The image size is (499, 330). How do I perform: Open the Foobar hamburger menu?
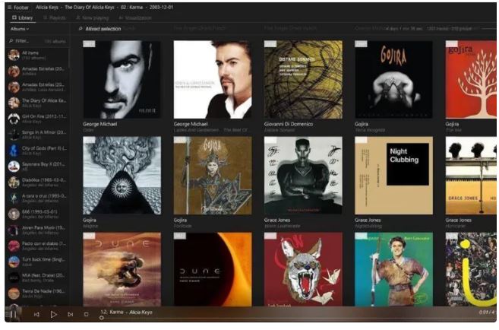pyautogui.click(x=8, y=6)
